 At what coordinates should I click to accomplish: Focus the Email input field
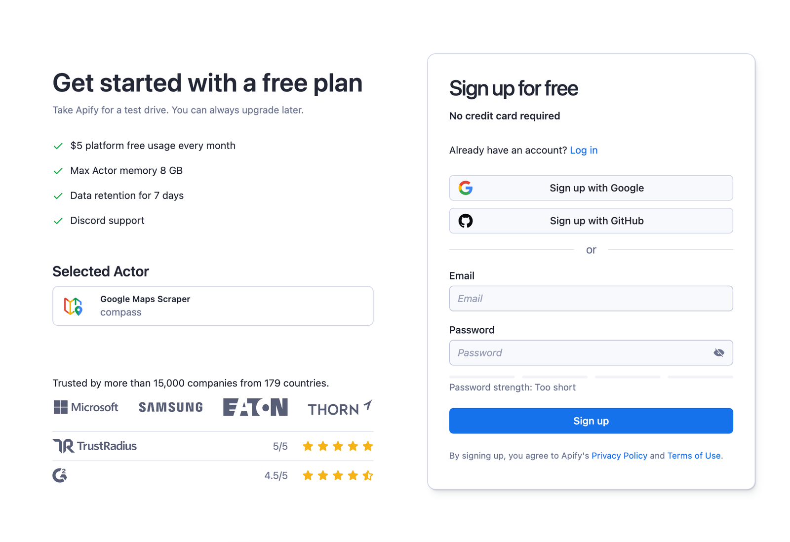pos(591,299)
